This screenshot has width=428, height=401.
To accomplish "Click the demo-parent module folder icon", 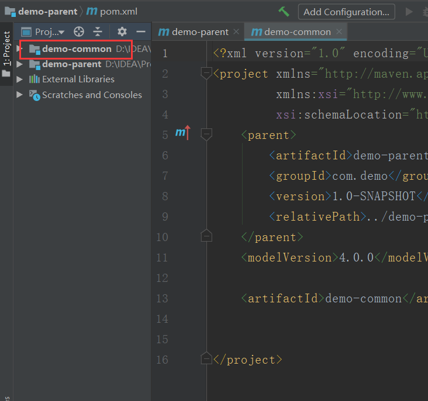I will [34, 65].
